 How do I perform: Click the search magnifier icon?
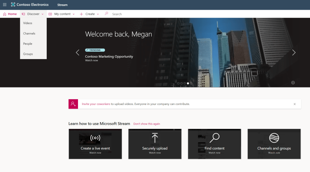click(106, 14)
